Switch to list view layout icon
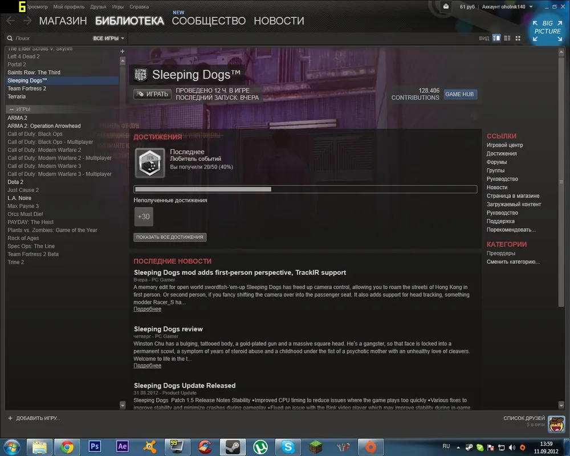 tap(507, 38)
